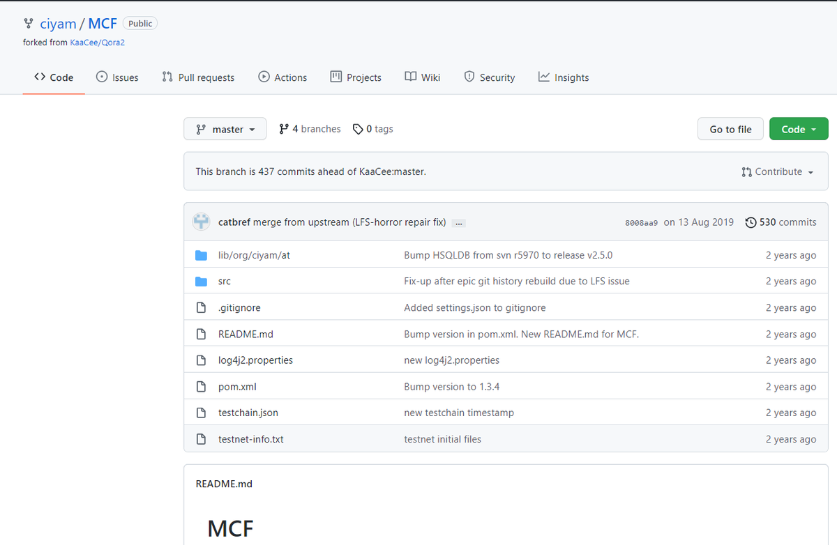Click the catbref author name

click(234, 222)
